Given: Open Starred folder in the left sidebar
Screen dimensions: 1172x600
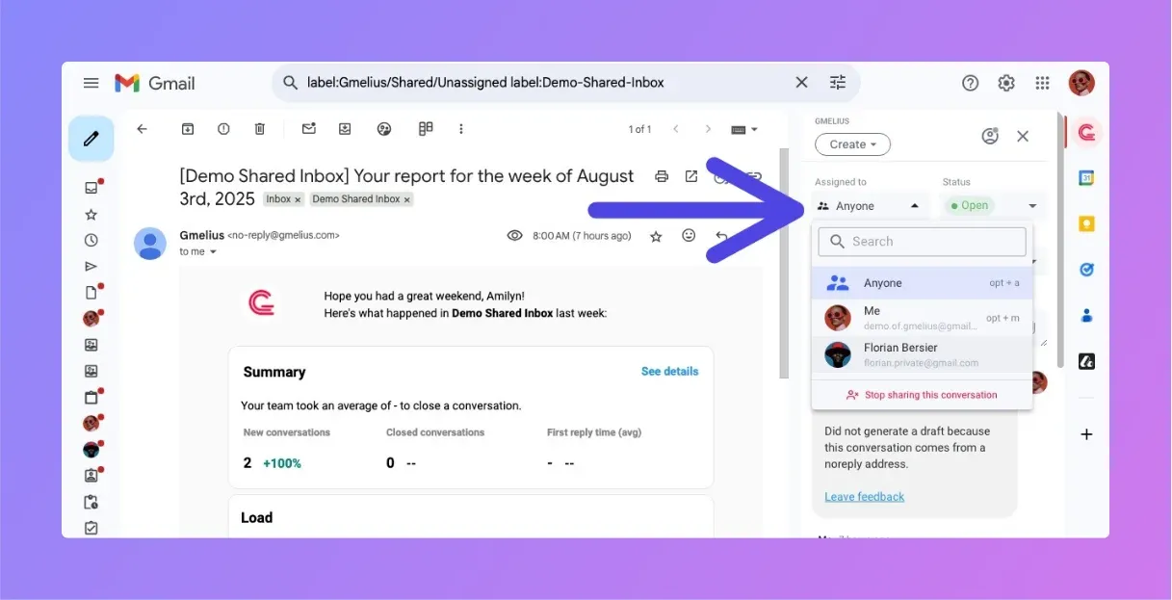Looking at the screenshot, I should point(91,214).
